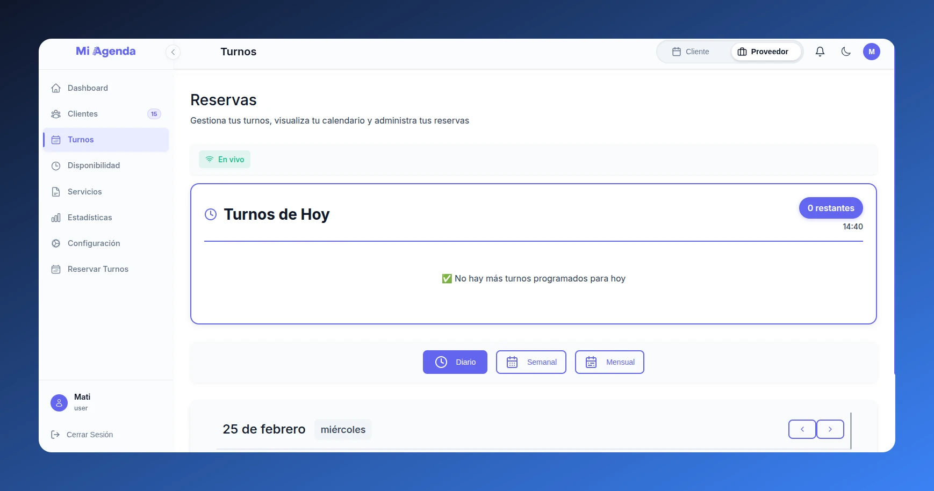Image resolution: width=934 pixels, height=491 pixels.
Task: Click the miércoles day label
Action: click(x=343, y=430)
